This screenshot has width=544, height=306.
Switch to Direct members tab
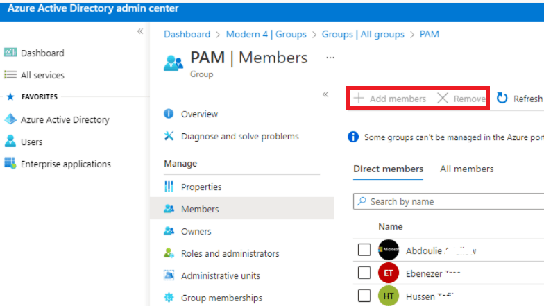(389, 169)
